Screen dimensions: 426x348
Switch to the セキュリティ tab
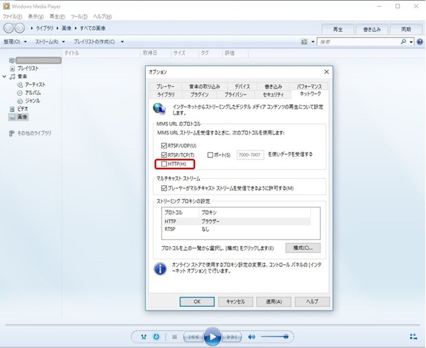273,94
